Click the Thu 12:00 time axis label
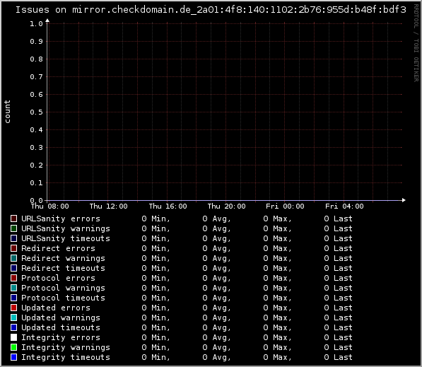The height and width of the screenshot is (367, 422). 108,206
